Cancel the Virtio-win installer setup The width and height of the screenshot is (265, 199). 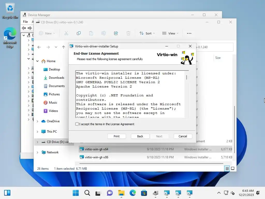pyautogui.click(x=183, y=136)
